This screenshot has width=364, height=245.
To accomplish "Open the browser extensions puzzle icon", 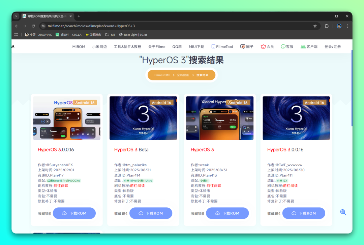I will pyautogui.click(x=327, y=26).
